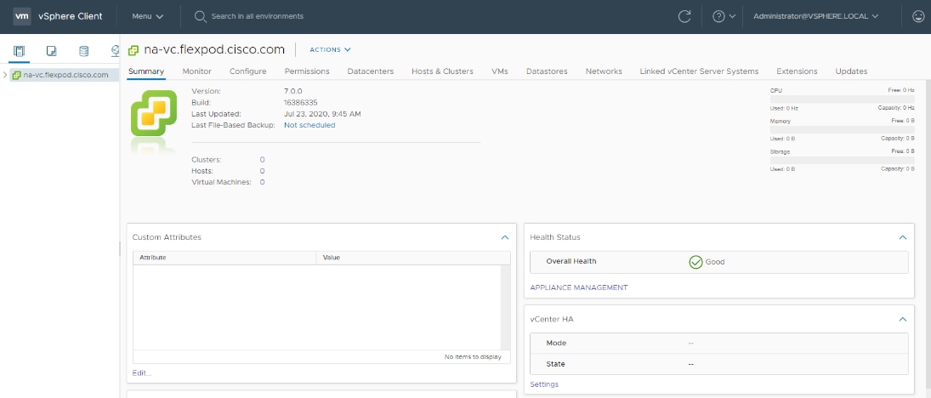931x398 pixels.
Task: Click the VMware vm logo icon
Action: (x=22, y=16)
